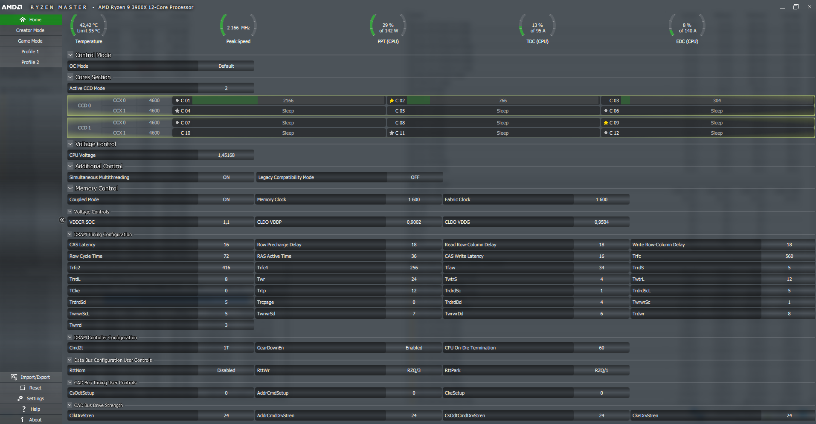816x424 pixels.
Task: Collapse the DRAM Timing Configuration subsection
Action: (70, 234)
